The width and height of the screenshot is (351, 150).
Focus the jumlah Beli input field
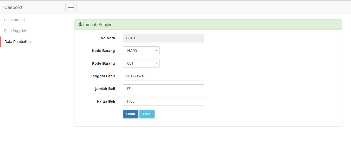pyautogui.click(x=163, y=89)
